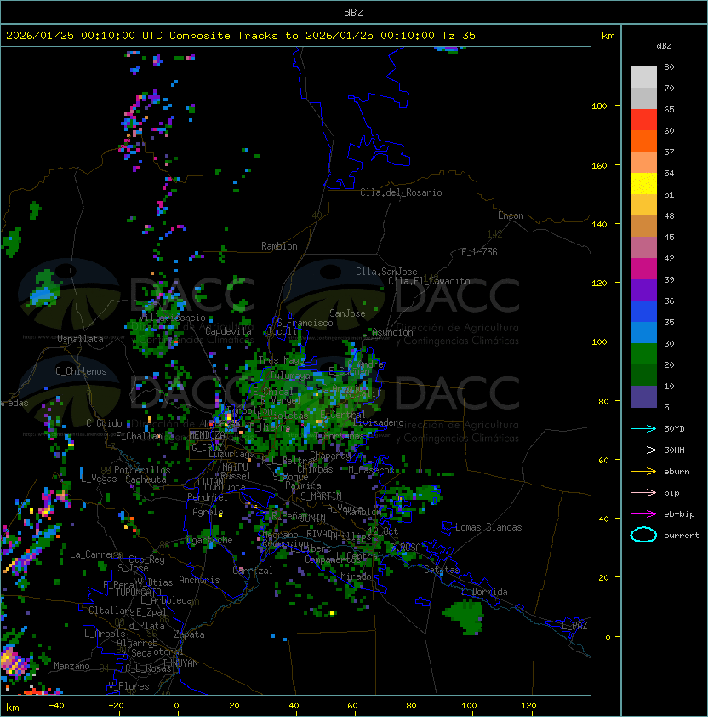This screenshot has width=708, height=717.
Task: Click the 'Agrelo' place label
Action: pos(208,512)
